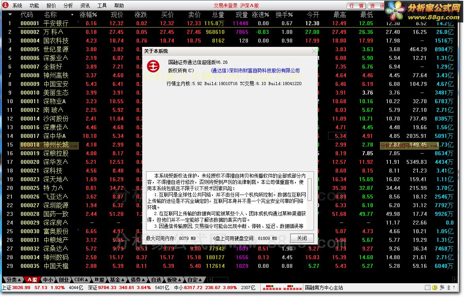
Task: Click the 行情 button at top right
Action: point(356,6)
